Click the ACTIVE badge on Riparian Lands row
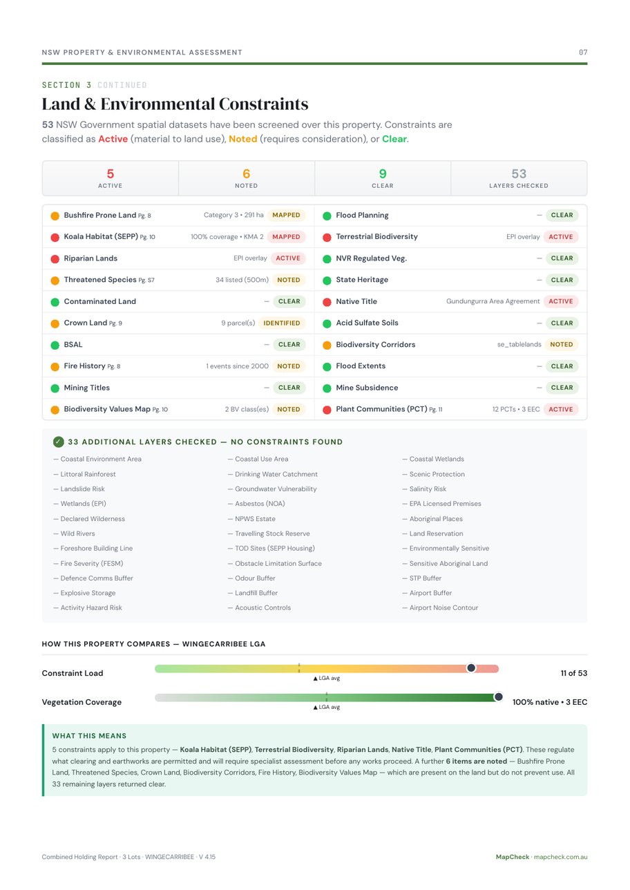 coord(288,258)
